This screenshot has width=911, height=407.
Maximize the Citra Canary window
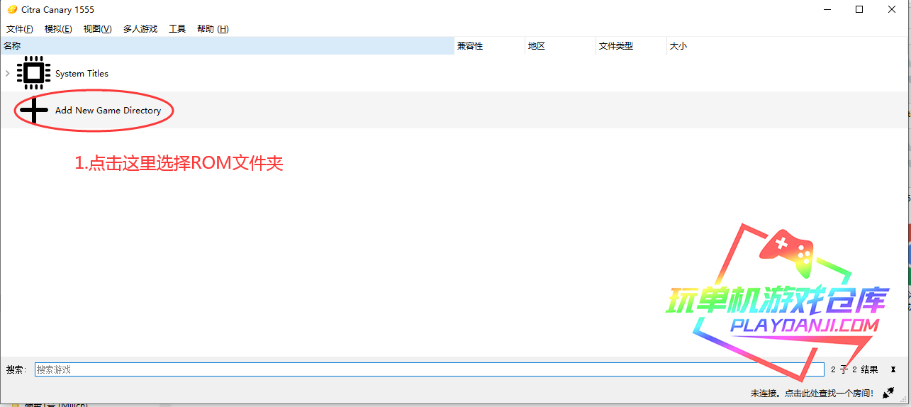click(x=859, y=10)
